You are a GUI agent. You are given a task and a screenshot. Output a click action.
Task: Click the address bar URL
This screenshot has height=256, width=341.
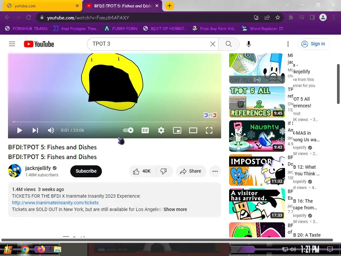(x=88, y=18)
